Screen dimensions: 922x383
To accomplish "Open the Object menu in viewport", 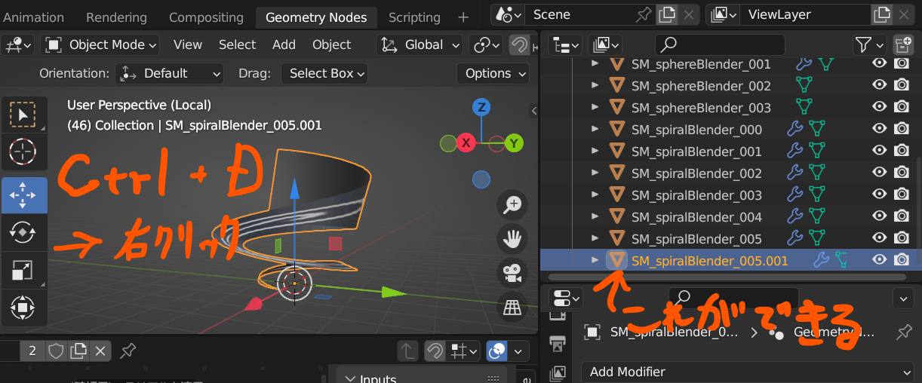I will (x=332, y=45).
